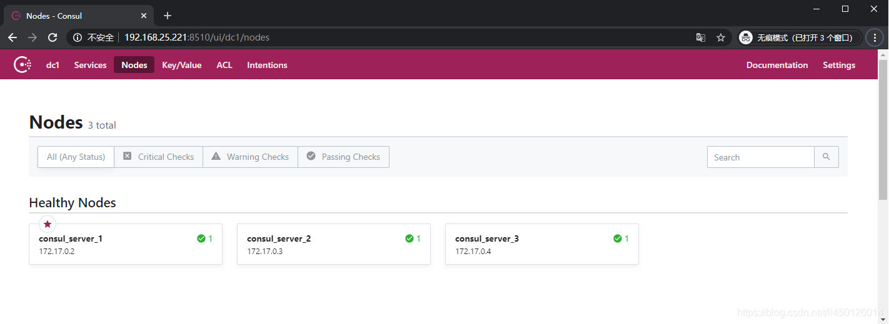Open the consul_server_3 node card
The width and height of the screenshot is (889, 324).
click(x=542, y=244)
